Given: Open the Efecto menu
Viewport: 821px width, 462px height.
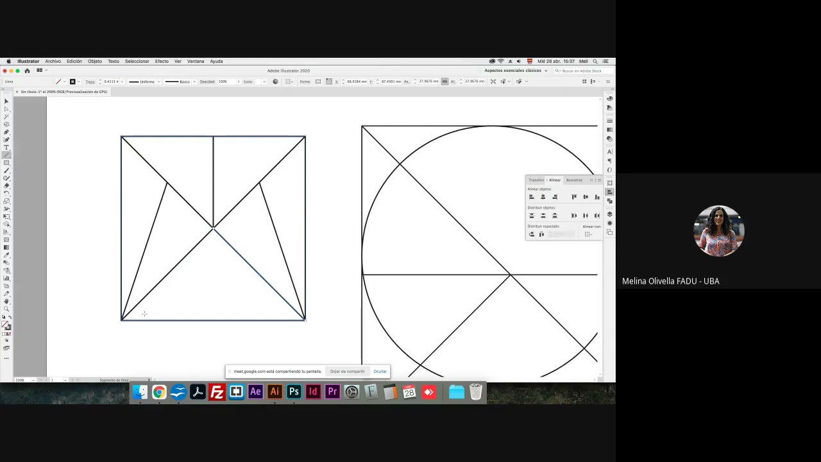Looking at the screenshot, I should pyautogui.click(x=162, y=61).
